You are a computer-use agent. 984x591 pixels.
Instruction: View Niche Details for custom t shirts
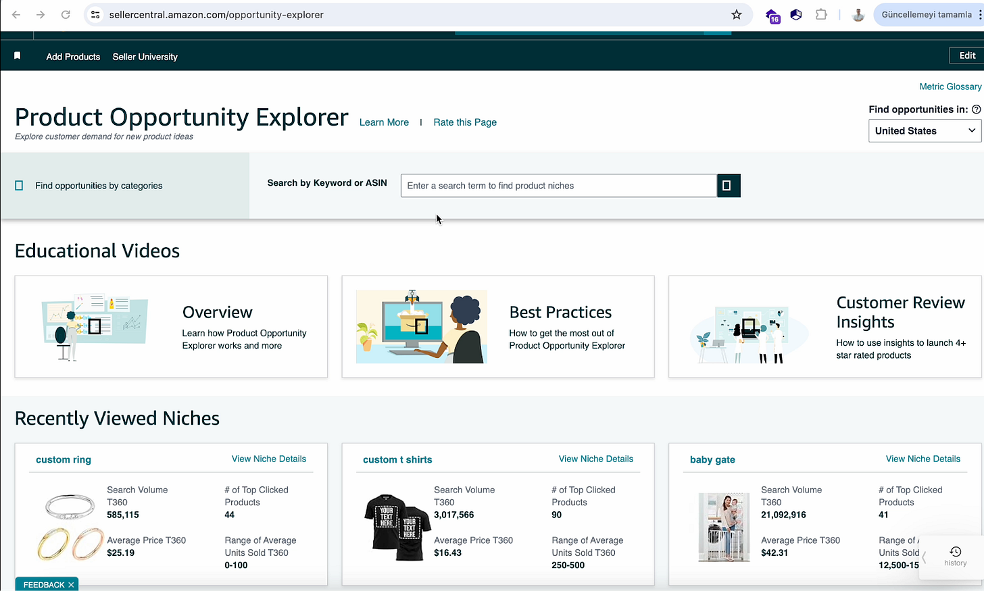pos(596,459)
